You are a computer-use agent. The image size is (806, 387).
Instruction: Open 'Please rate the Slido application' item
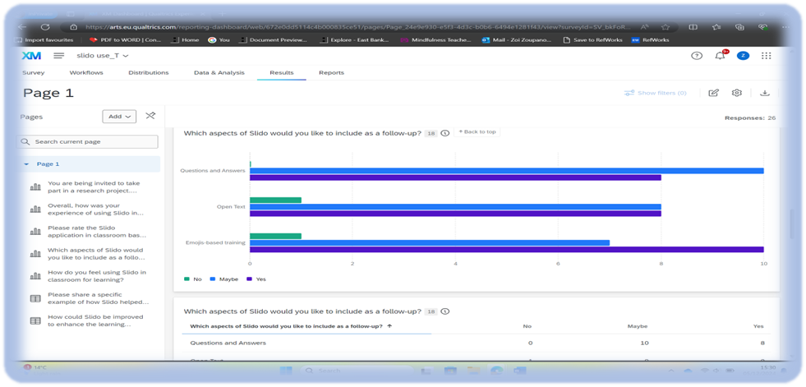[x=97, y=231]
